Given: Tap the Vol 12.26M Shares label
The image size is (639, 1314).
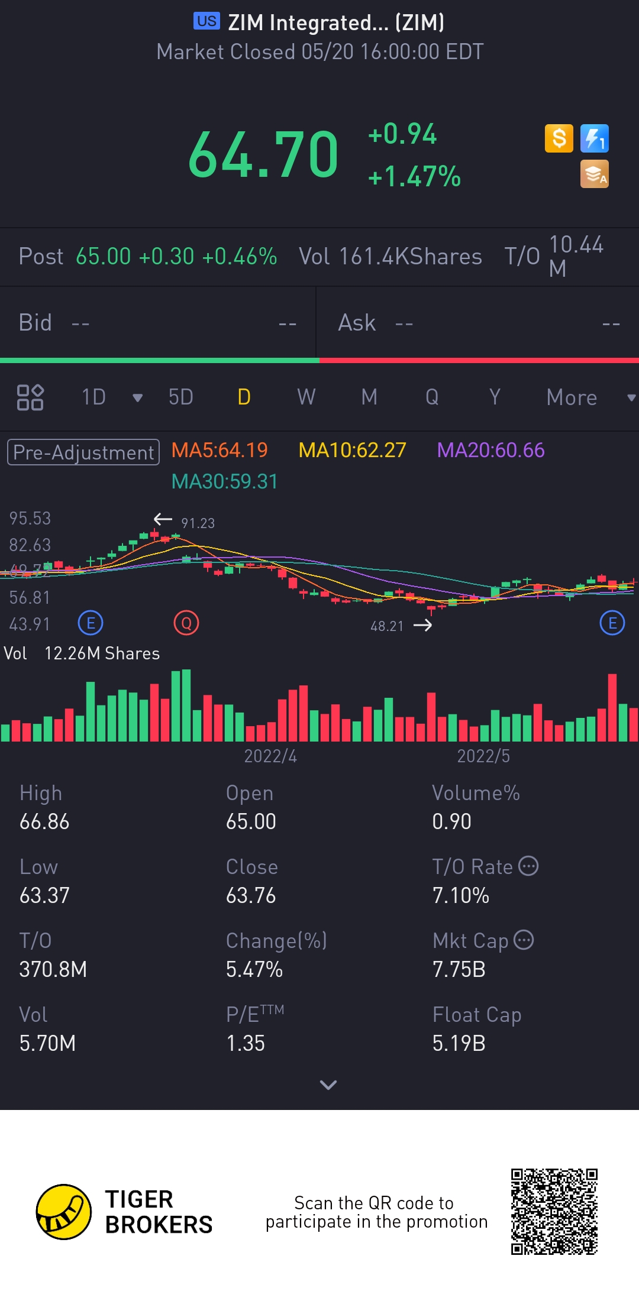Looking at the screenshot, I should pos(82,653).
